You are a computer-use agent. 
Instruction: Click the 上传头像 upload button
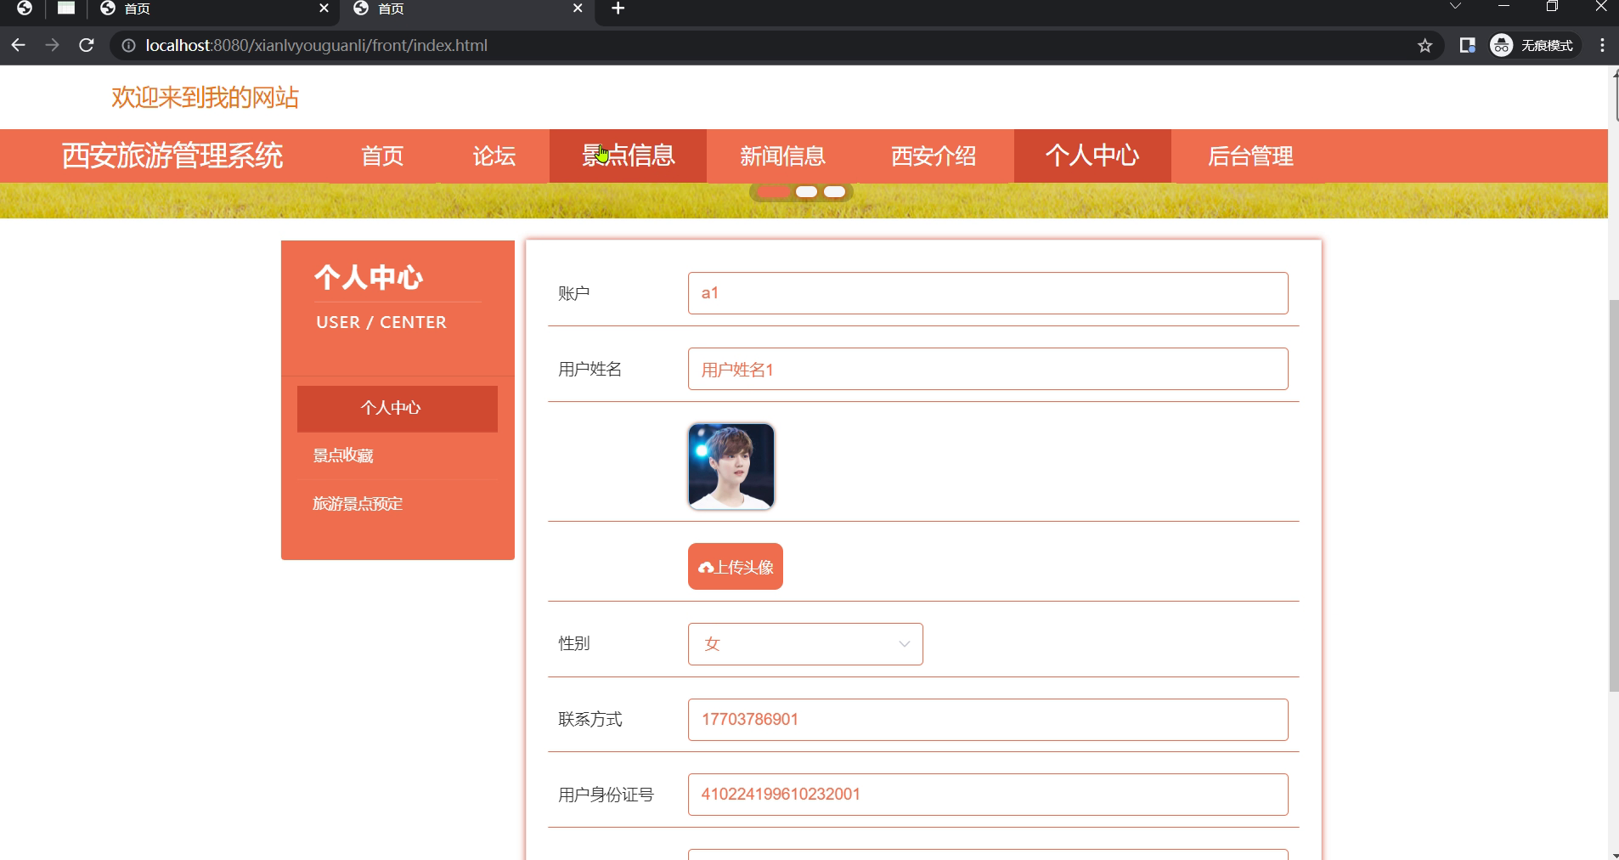736,567
